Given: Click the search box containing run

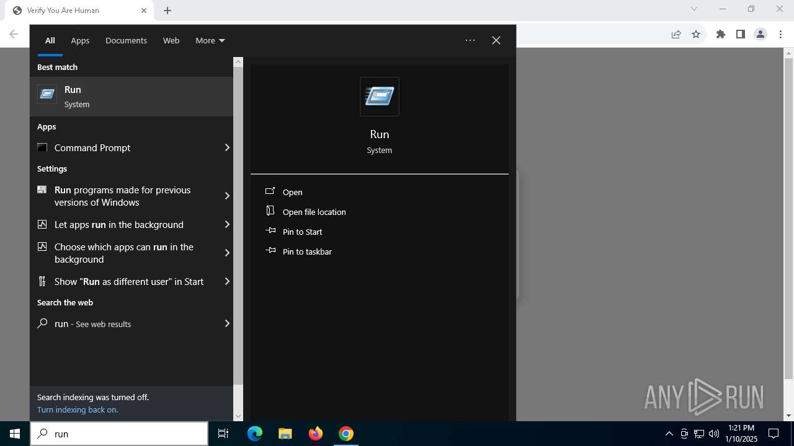Looking at the screenshot, I should pyautogui.click(x=119, y=434).
